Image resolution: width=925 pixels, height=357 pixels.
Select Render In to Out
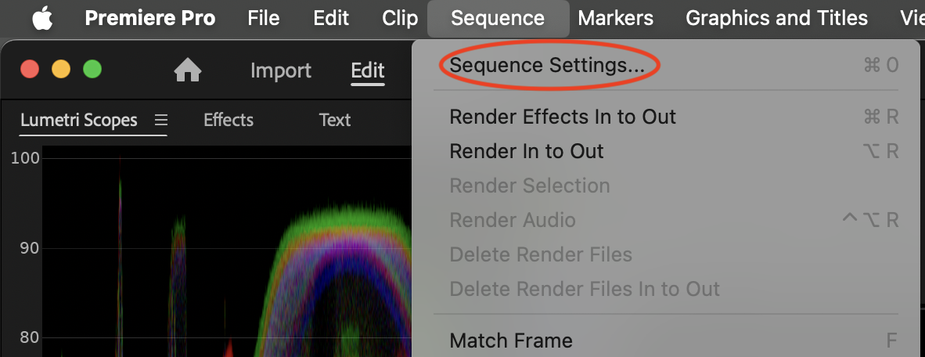pyautogui.click(x=527, y=151)
